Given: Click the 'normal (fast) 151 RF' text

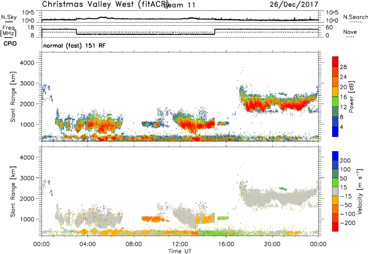Looking at the screenshot, I should 75,45.
